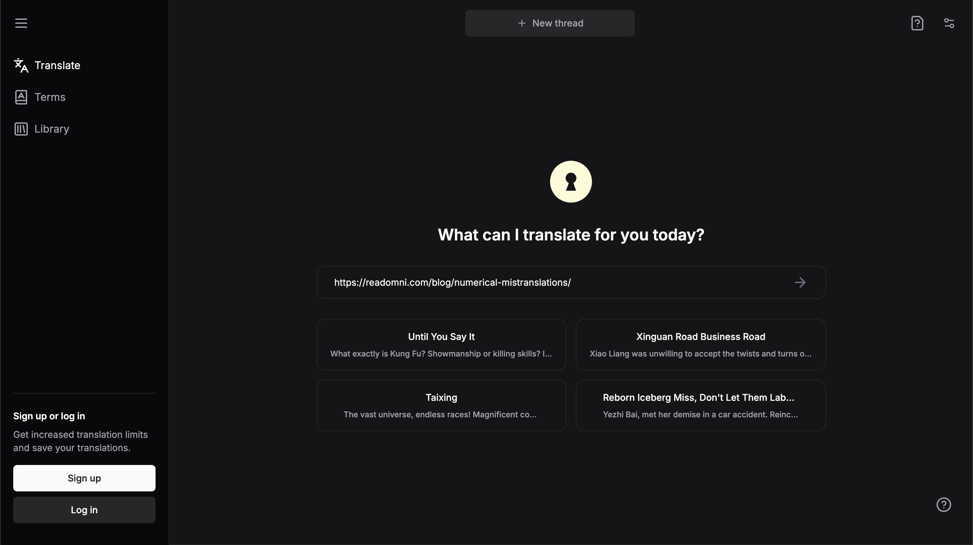Image resolution: width=973 pixels, height=545 pixels.
Task: Open the document help icon top-right
Action: (x=917, y=23)
